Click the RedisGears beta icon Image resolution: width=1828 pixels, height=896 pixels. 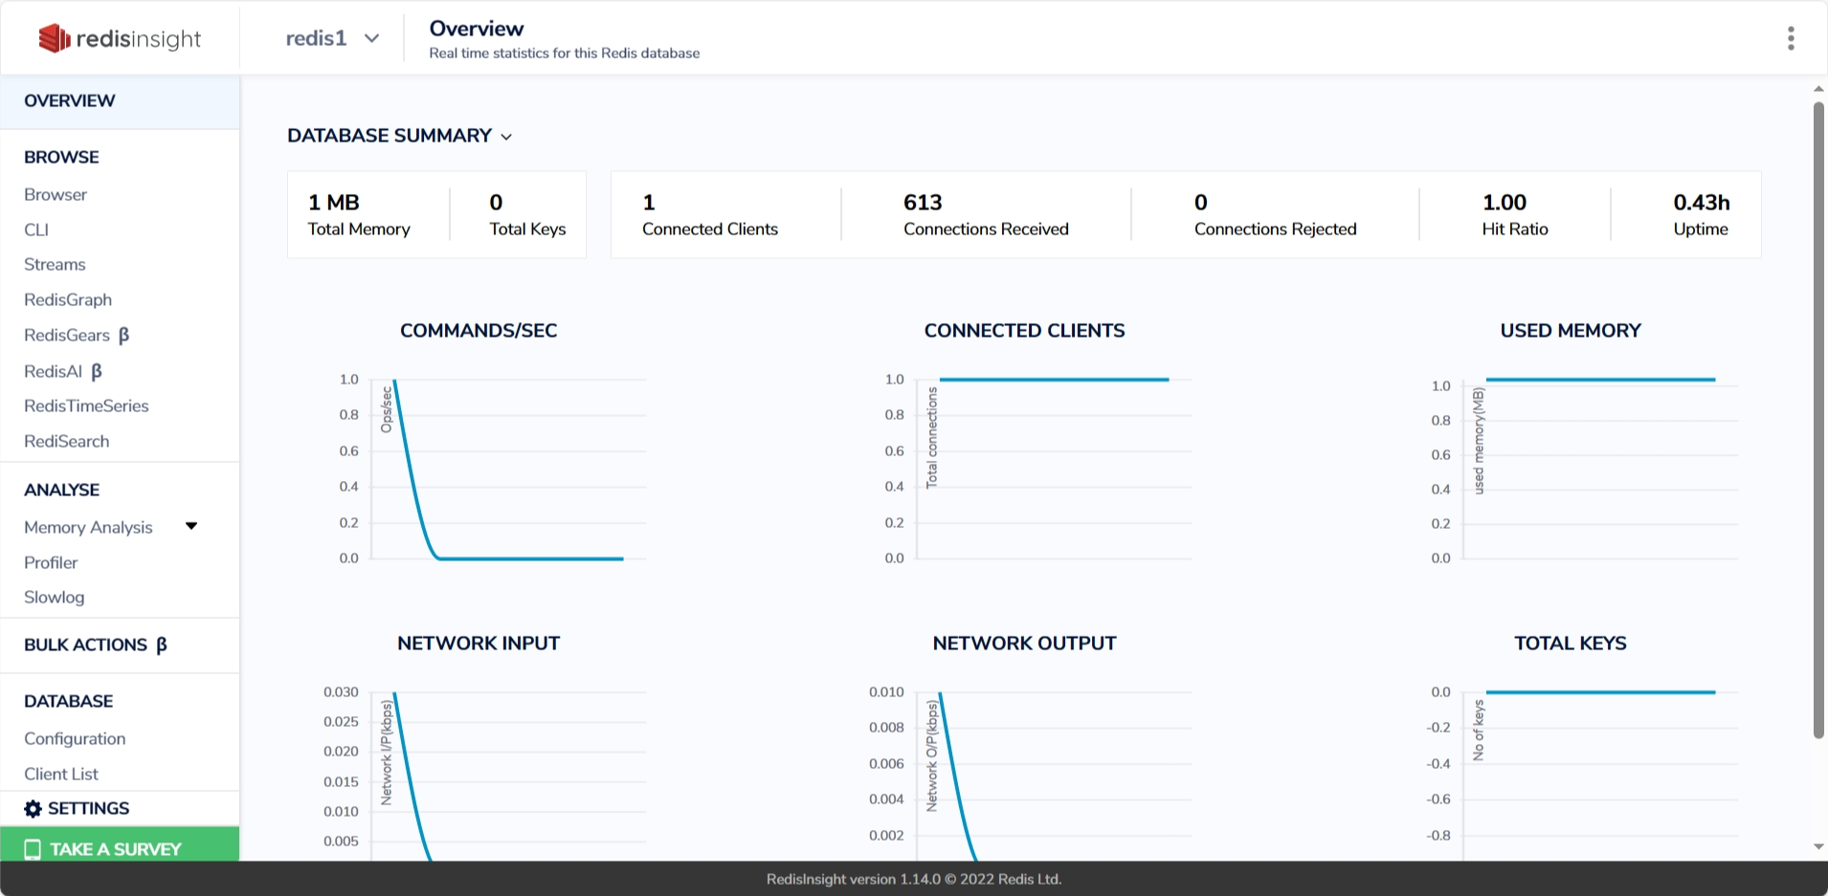click(x=123, y=336)
